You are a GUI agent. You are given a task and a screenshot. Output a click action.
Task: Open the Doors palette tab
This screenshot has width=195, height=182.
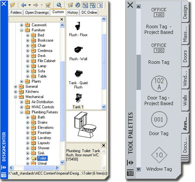(185, 56)
